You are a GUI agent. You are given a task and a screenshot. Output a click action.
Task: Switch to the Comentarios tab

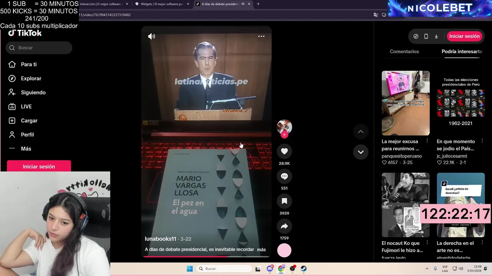click(404, 51)
